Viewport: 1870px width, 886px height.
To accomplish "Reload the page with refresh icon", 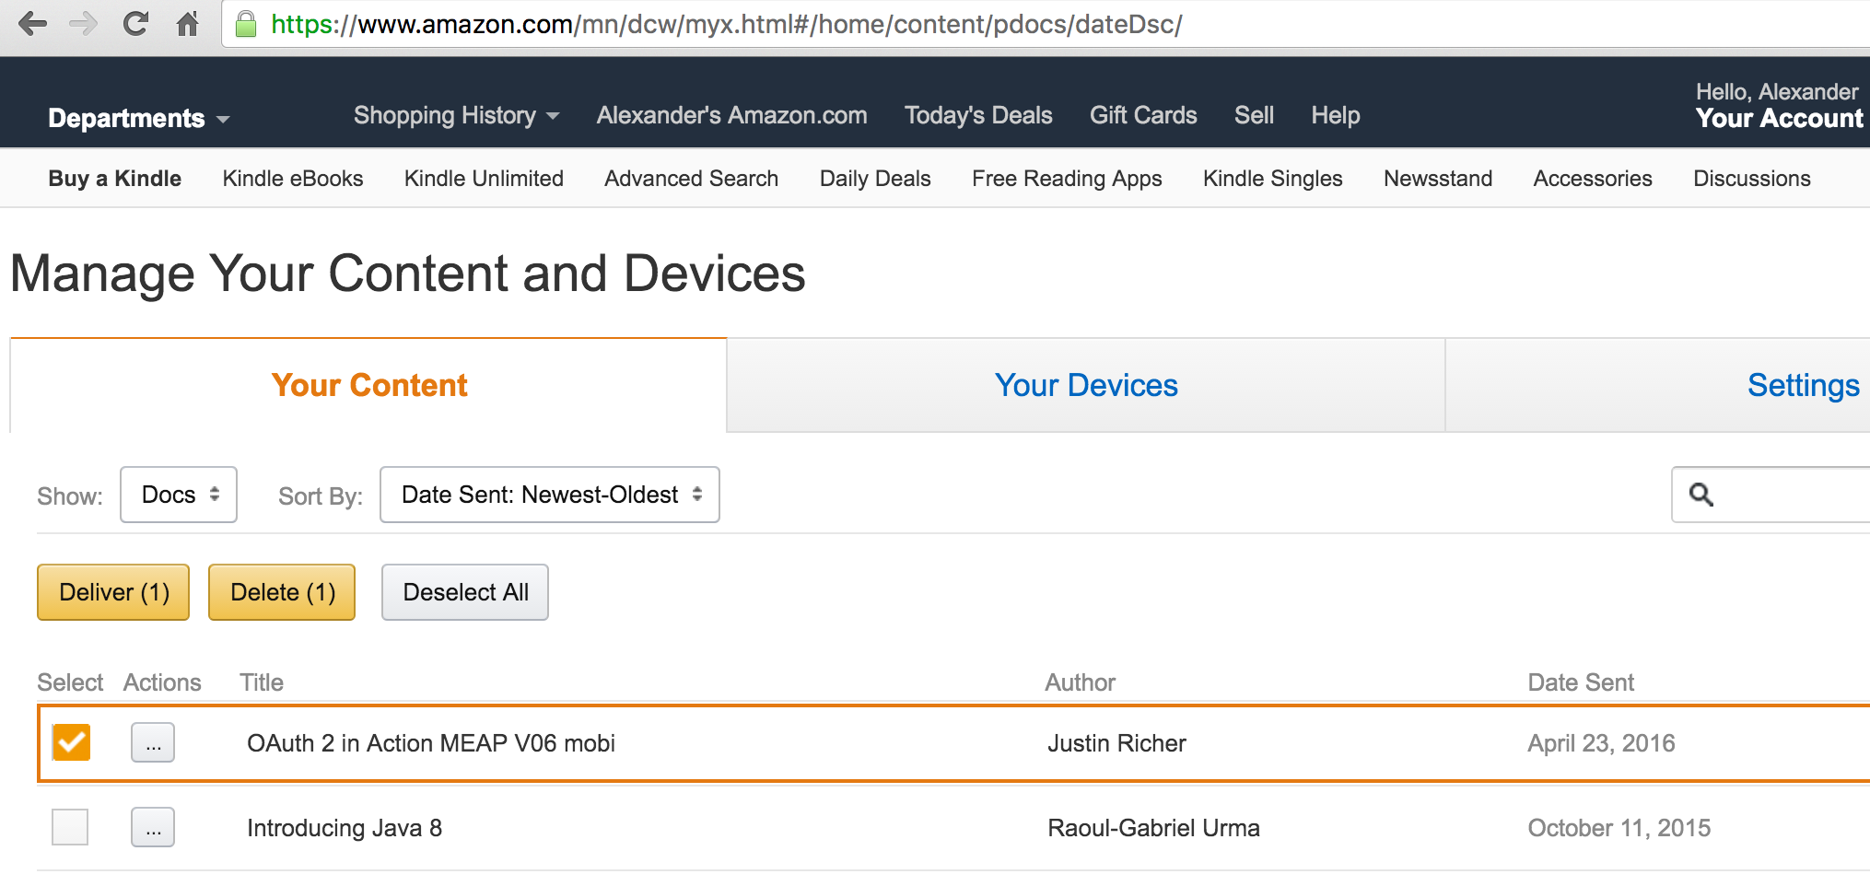I will pyautogui.click(x=135, y=24).
